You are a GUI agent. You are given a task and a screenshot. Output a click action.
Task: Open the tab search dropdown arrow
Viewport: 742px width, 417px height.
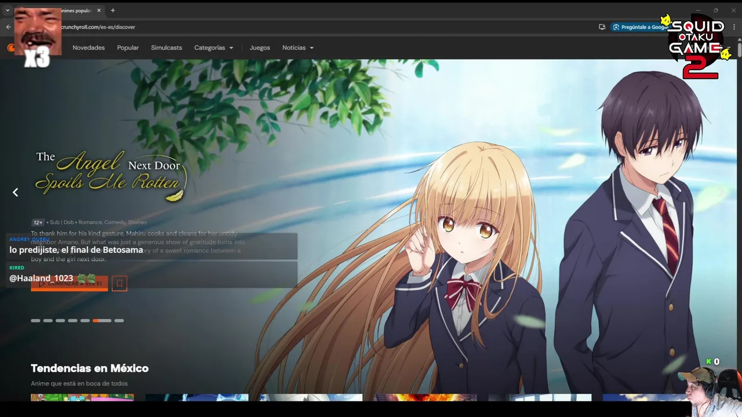[x=8, y=10]
